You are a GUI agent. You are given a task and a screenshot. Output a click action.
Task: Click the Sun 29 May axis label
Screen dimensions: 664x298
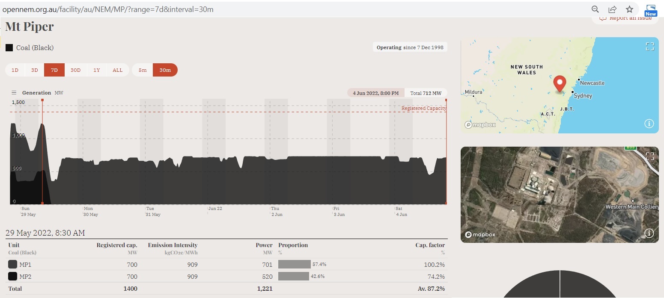point(29,211)
